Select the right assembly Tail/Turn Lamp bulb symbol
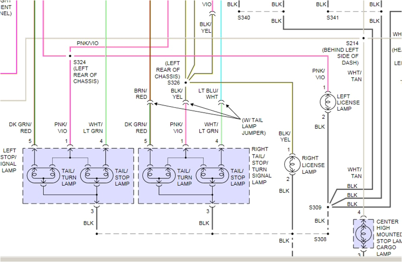The image size is (402, 262). click(159, 175)
